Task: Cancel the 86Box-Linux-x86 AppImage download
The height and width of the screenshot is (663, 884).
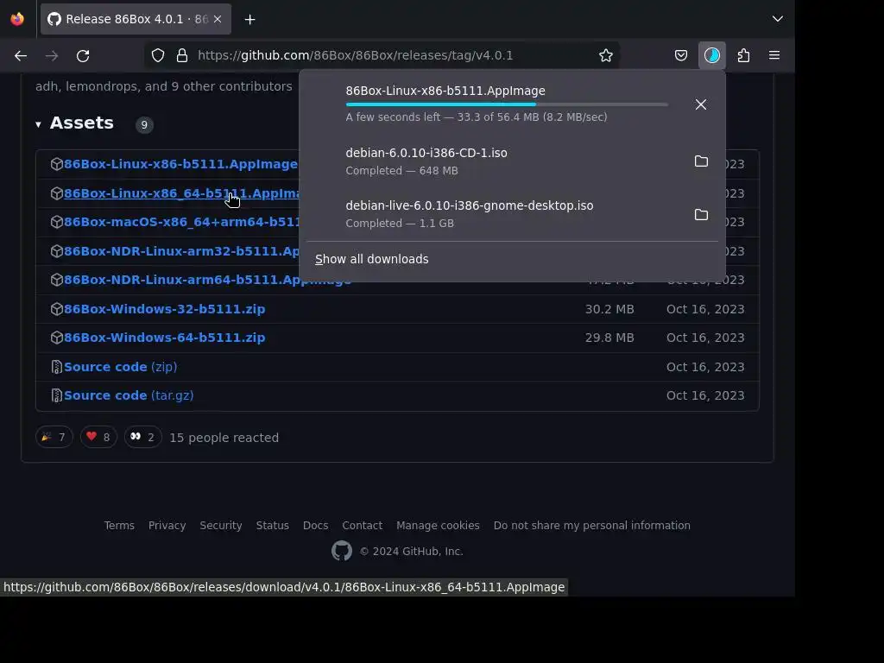Action: click(x=701, y=104)
